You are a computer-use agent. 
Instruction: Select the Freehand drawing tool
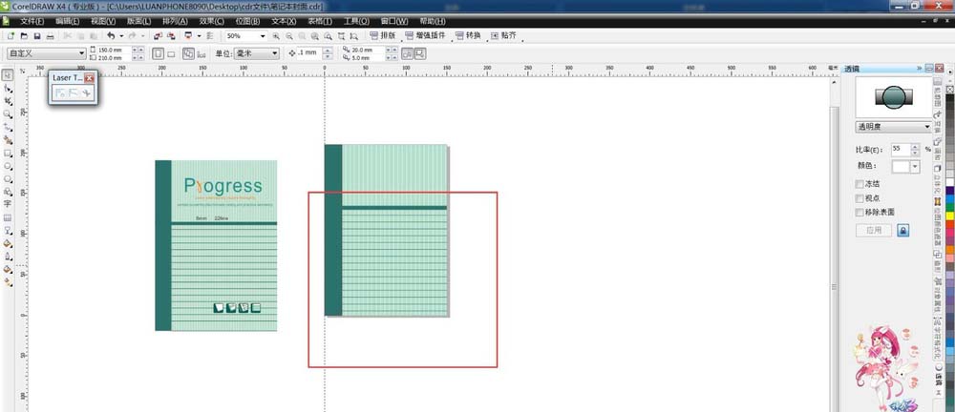[x=8, y=127]
